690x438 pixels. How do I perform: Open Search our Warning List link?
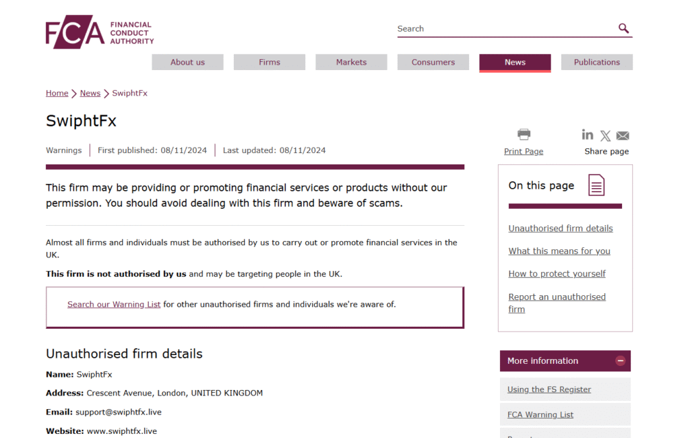coord(114,305)
